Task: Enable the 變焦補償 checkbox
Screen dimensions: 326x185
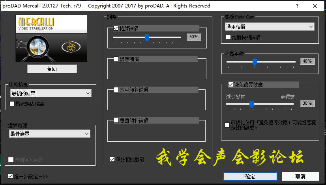Action: click(x=116, y=59)
